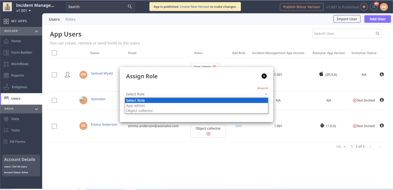Screen dimensions: 393x190
Task: Choose App admin from role dropdown list
Action: point(135,106)
